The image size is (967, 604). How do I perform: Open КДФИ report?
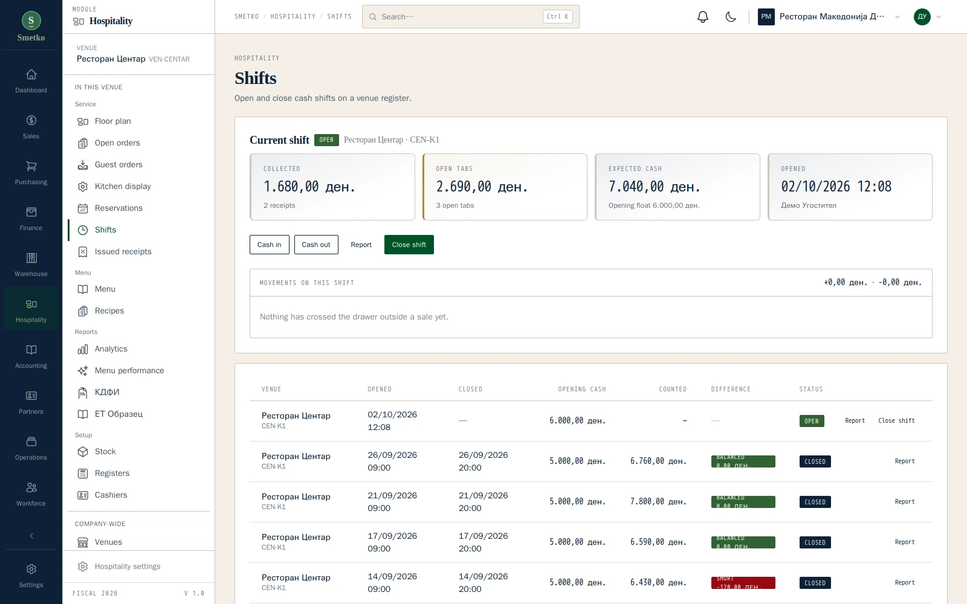[140, 393]
